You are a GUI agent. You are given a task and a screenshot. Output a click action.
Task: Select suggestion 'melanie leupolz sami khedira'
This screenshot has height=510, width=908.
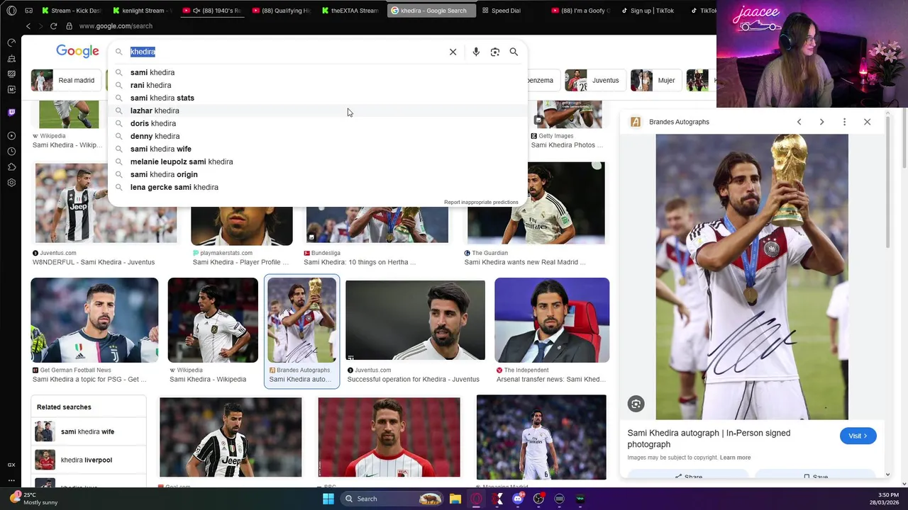(x=318, y=161)
